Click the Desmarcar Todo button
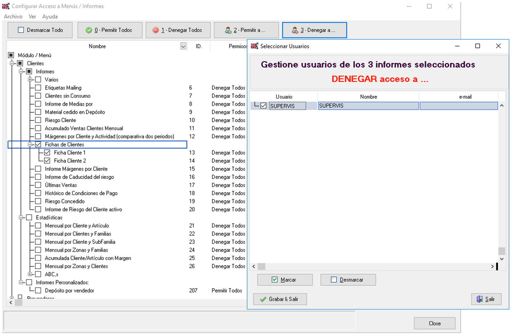 (40, 30)
